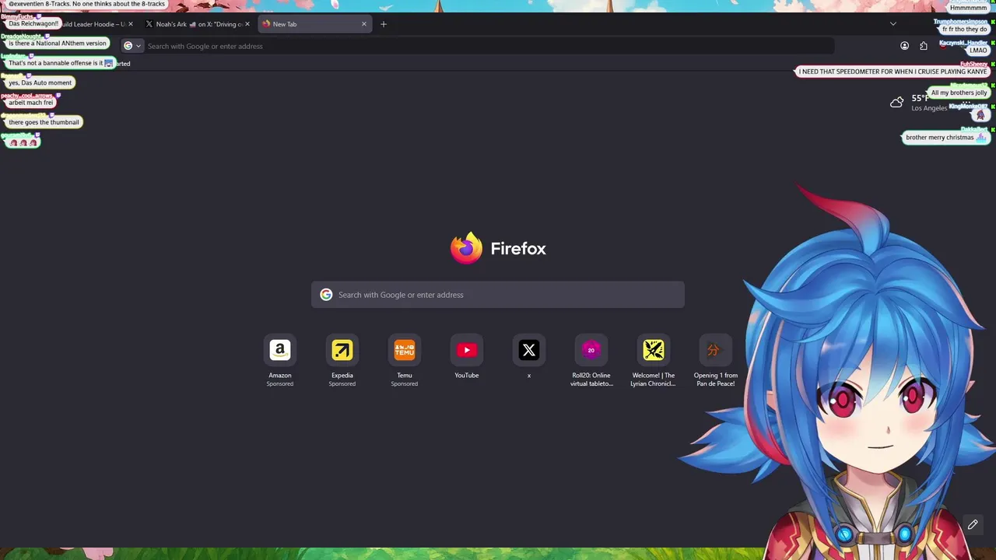The height and width of the screenshot is (560, 996).
Task: Click the pencil personalize icon
Action: pyautogui.click(x=973, y=525)
